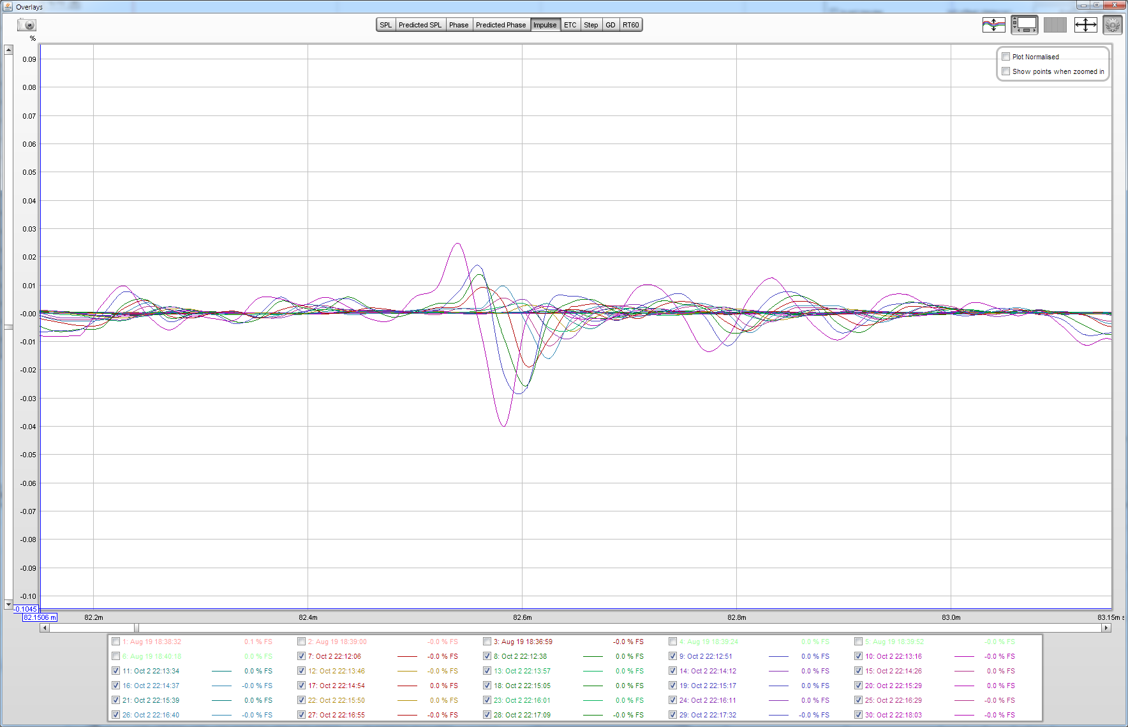The image size is (1128, 727).
Task: Click the down arrow of vertical scroll
Action: point(8,604)
